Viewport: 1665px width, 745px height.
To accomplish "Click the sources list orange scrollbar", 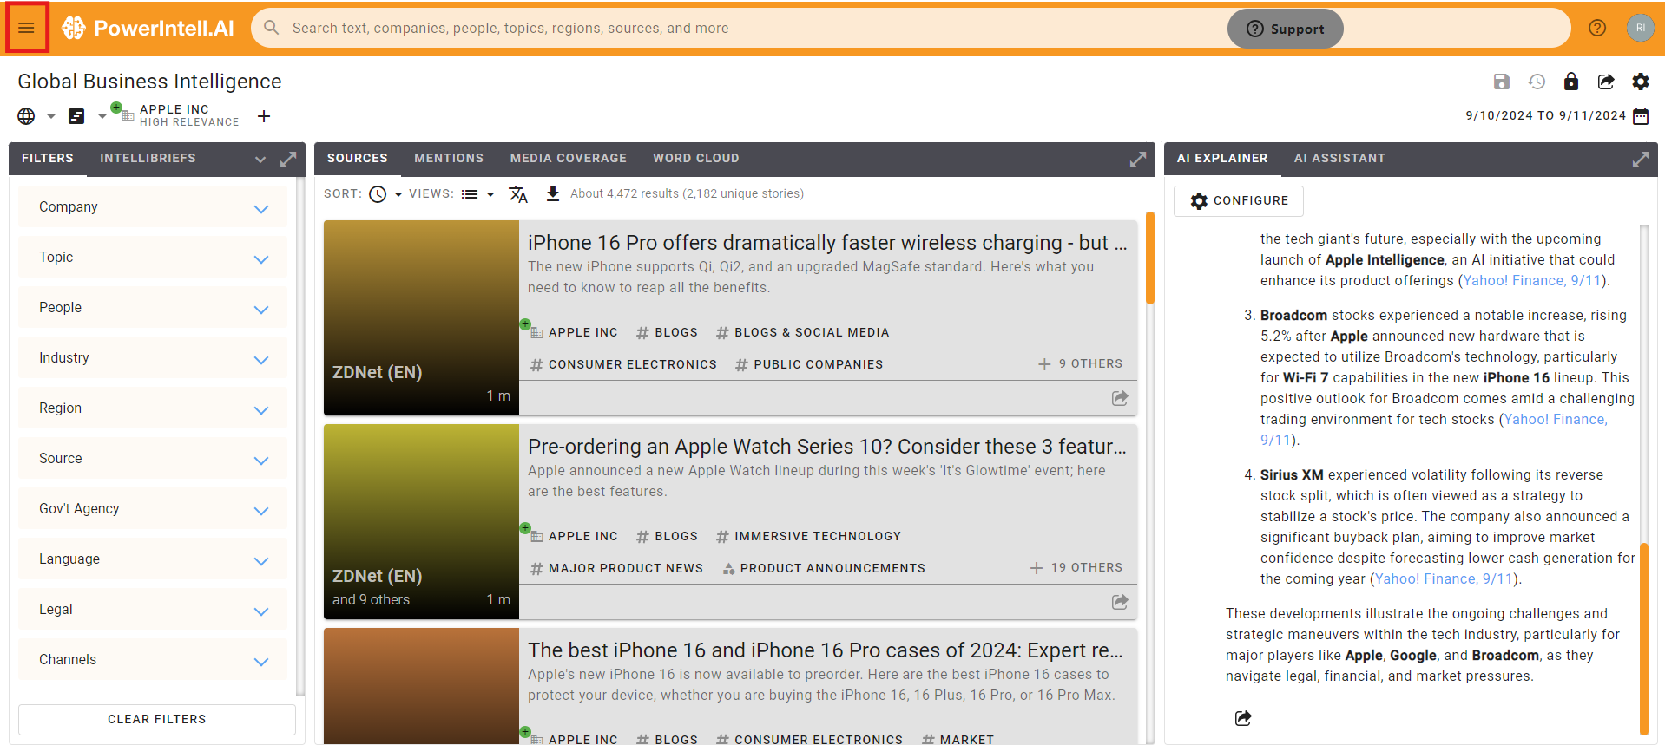I will click(1149, 258).
